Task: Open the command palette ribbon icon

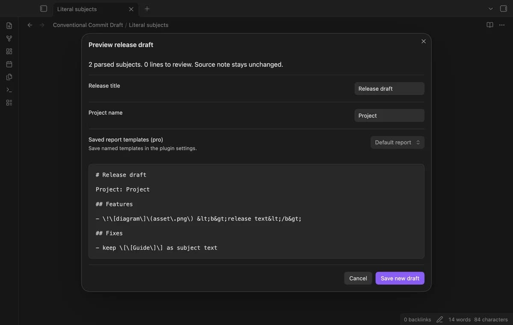Action: (x=9, y=90)
